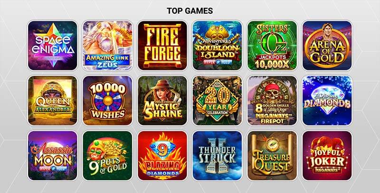Select the Mystic Shrine game tile
Viewport: 380px width, 193px height.
coord(162,100)
